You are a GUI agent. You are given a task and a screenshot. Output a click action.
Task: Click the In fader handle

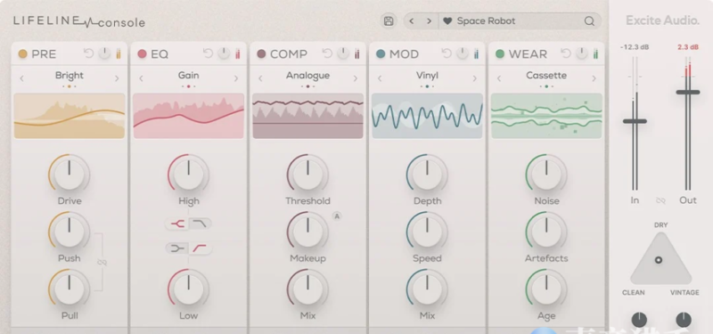[x=635, y=121]
